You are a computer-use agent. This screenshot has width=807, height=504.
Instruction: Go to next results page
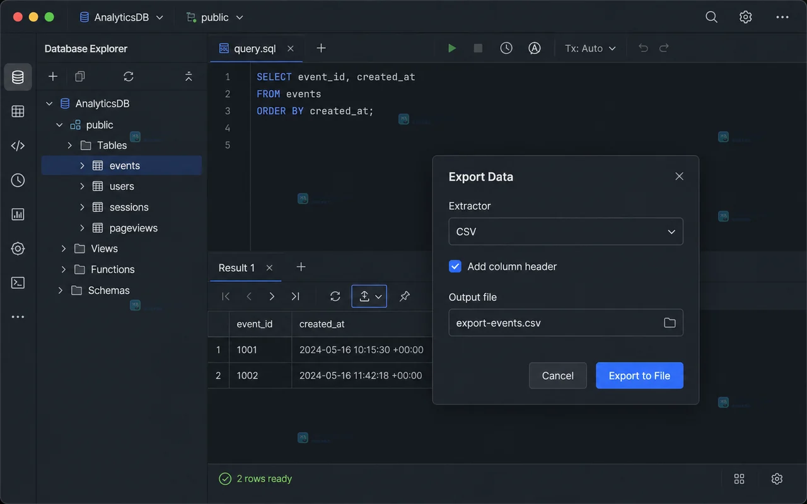[272, 296]
